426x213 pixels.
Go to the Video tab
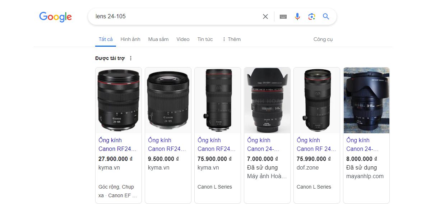(183, 39)
